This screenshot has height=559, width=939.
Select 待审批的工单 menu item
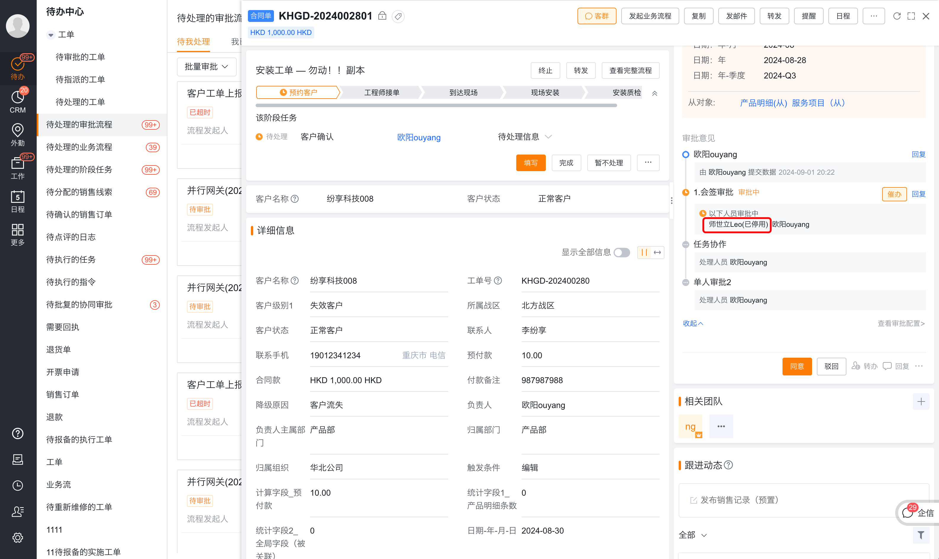click(x=80, y=57)
